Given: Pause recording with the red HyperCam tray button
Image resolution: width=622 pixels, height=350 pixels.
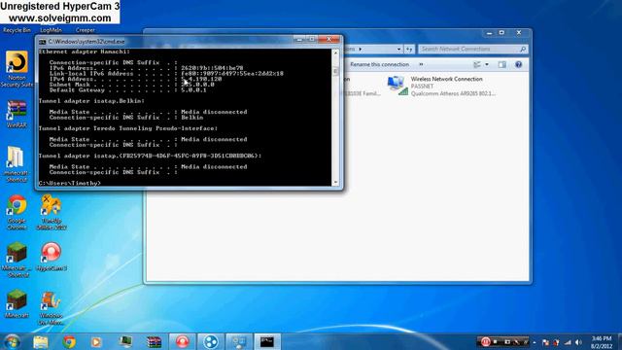Looking at the screenshot, I should 486,341.
